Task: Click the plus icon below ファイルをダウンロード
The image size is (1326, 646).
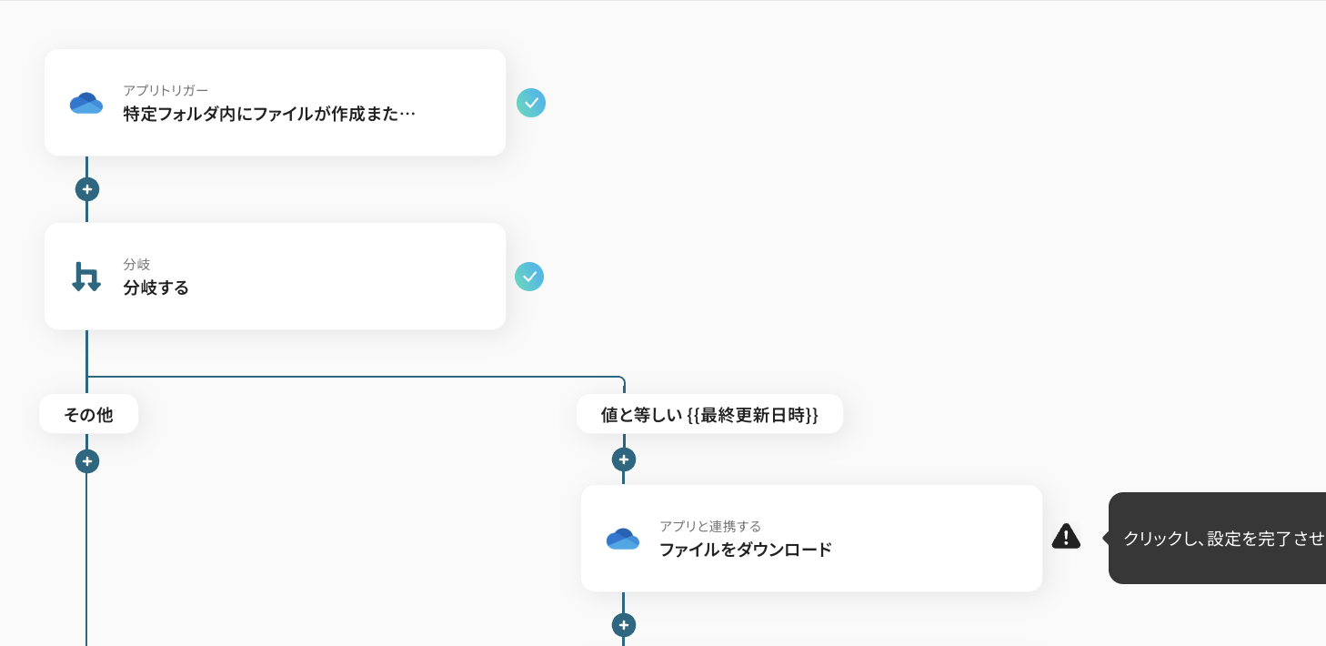Action: 624,625
